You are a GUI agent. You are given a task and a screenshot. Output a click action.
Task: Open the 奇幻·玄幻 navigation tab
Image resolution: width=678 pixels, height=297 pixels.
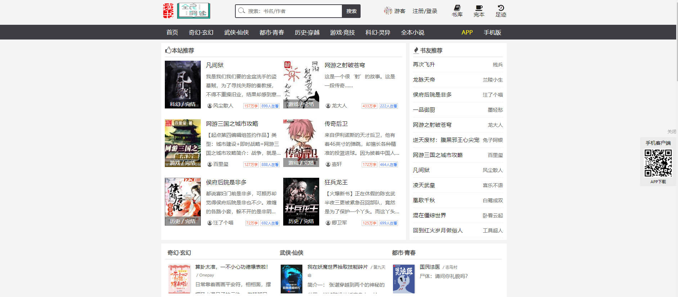click(201, 32)
